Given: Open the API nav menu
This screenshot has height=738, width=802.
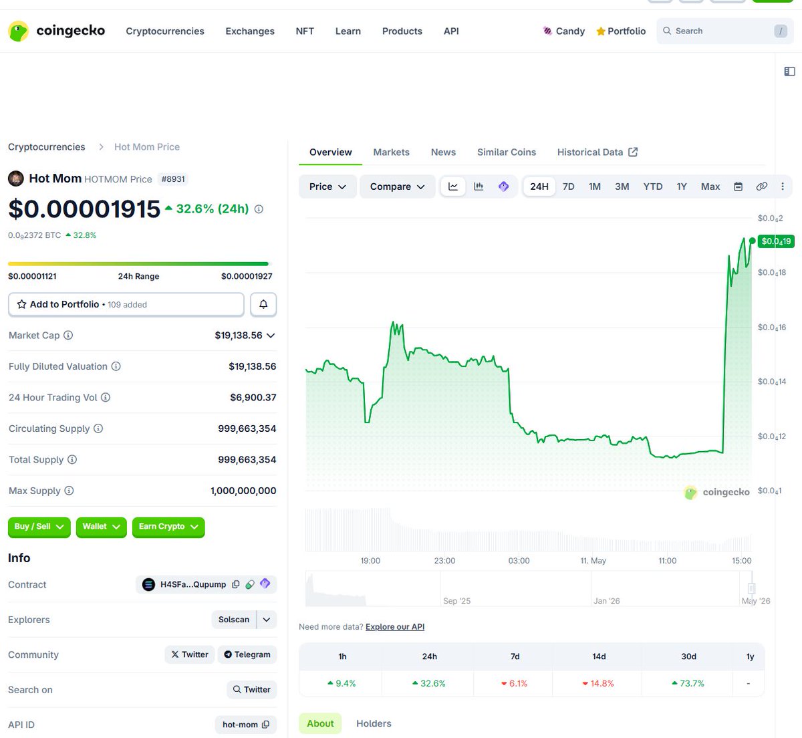Looking at the screenshot, I should [x=451, y=31].
